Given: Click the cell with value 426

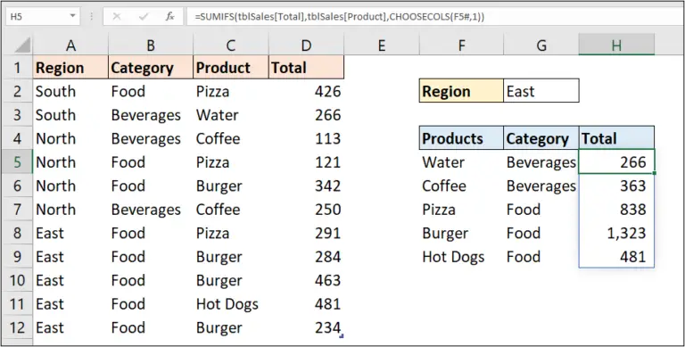Looking at the screenshot, I should [x=306, y=91].
